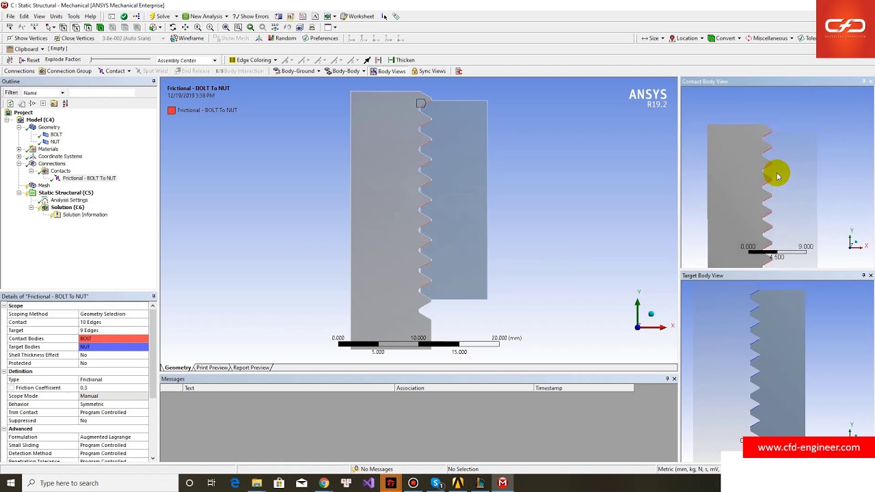Screen dimensions: 875x492
Task: Click Show Errors in the toolbar
Action: pyautogui.click(x=250, y=16)
